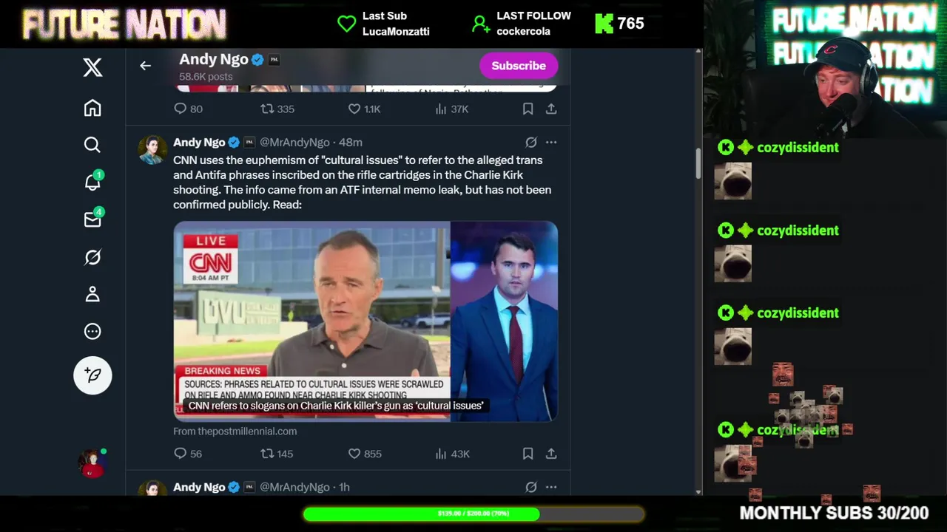
Task: Bookmark the post with 37K views
Action: [528, 109]
